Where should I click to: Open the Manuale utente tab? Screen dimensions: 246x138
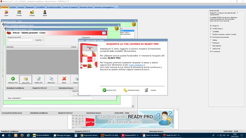pyautogui.click(x=86, y=7)
